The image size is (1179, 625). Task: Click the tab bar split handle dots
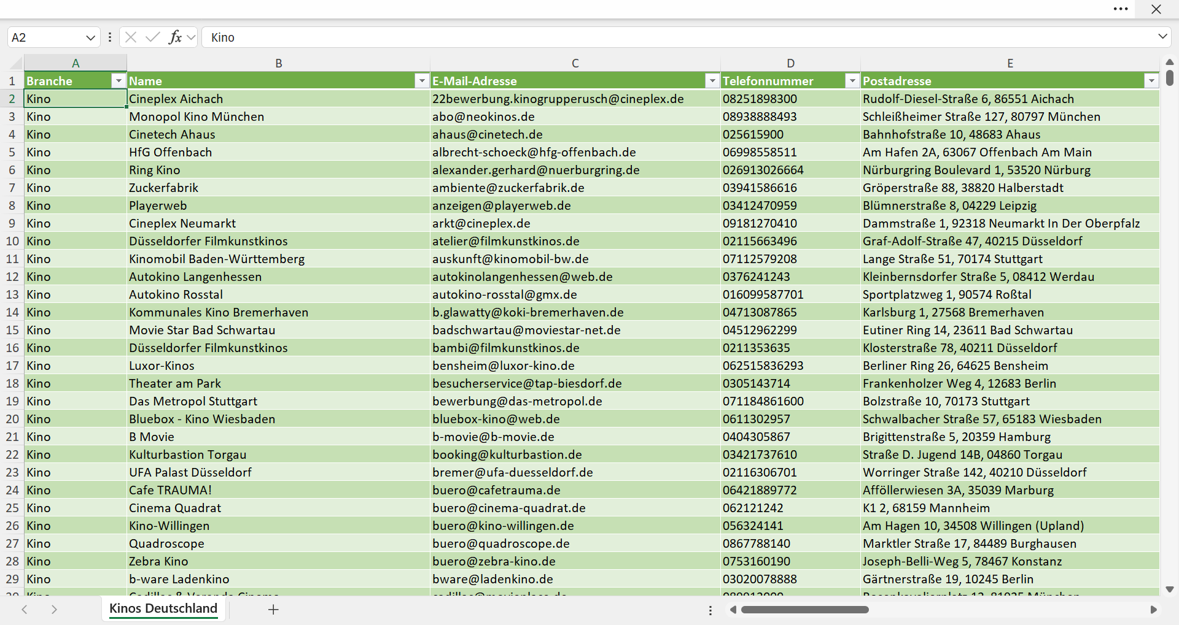[710, 610]
